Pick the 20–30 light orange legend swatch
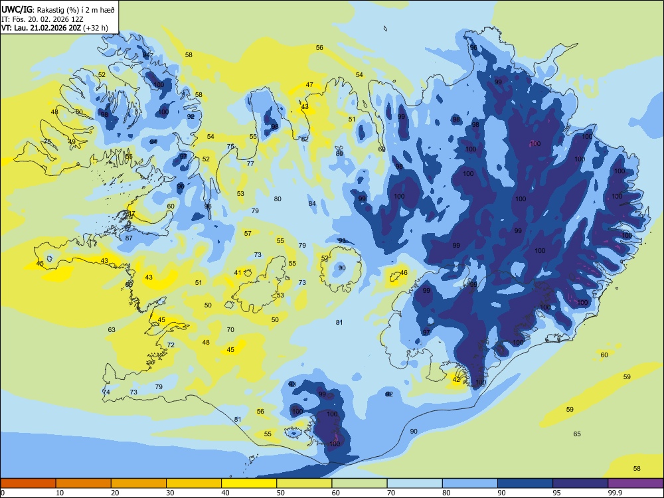 [x=139, y=483]
